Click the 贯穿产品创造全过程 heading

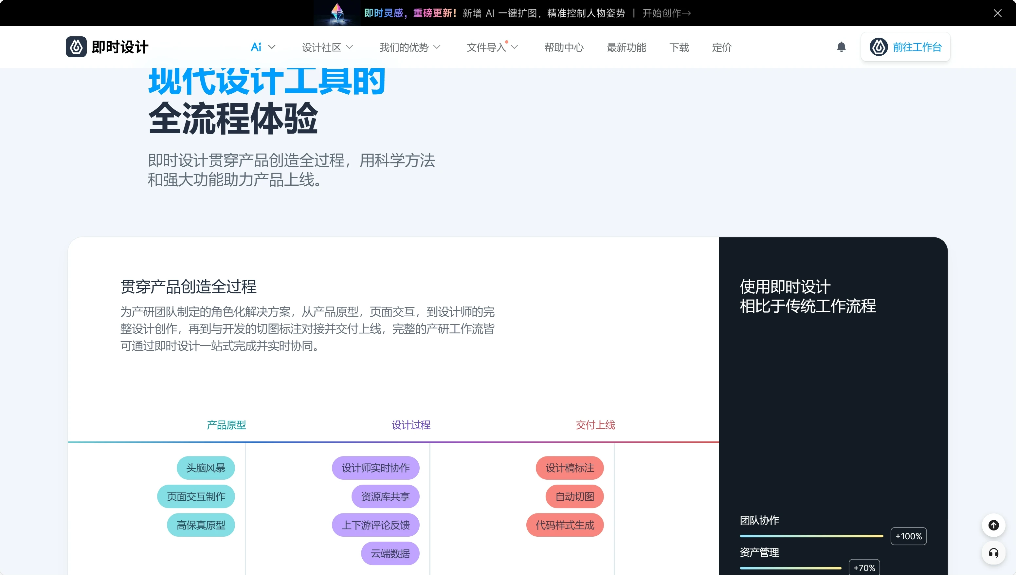point(188,286)
